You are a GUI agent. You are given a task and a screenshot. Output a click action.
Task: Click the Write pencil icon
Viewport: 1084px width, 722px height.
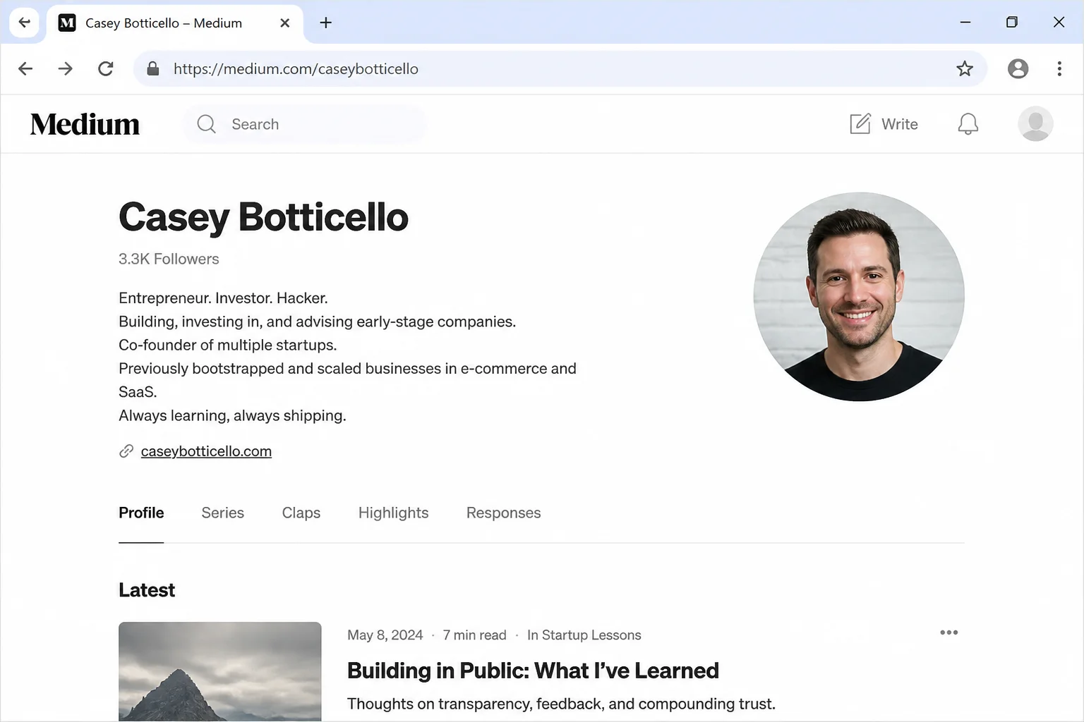(860, 123)
